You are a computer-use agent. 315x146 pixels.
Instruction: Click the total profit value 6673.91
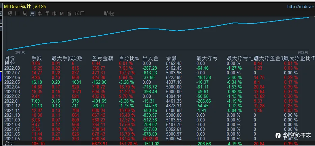(100, 144)
